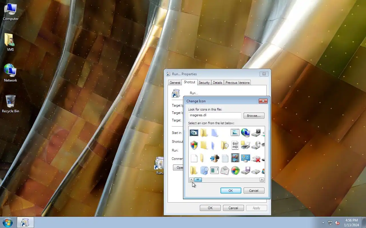
Task: Click the Computer desktop icon
Action: 11,12
